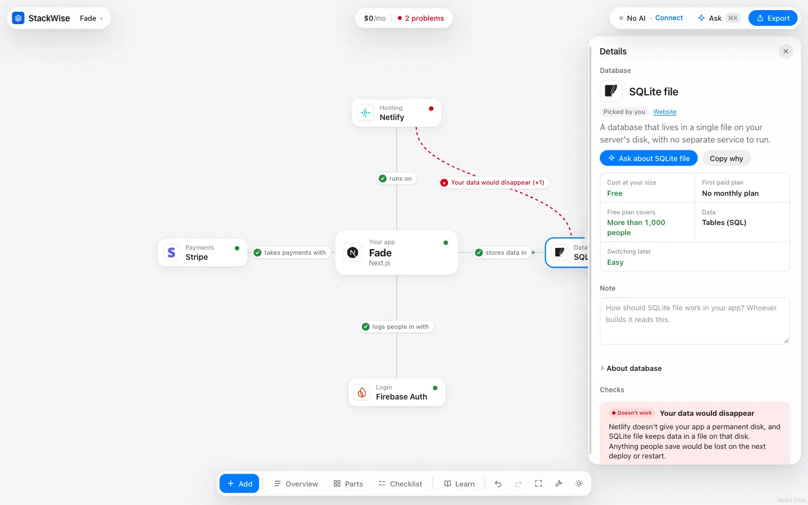Viewport: 808px width, 505px height.
Task: Switch to the Overview tab
Action: [x=296, y=484]
